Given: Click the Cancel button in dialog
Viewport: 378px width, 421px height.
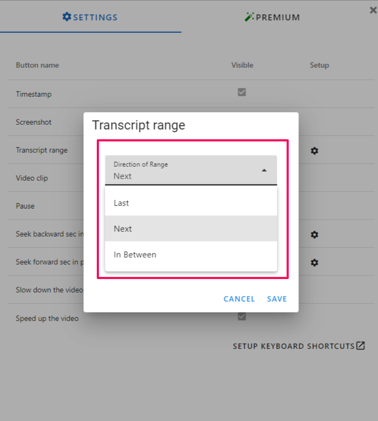Looking at the screenshot, I should 239,299.
